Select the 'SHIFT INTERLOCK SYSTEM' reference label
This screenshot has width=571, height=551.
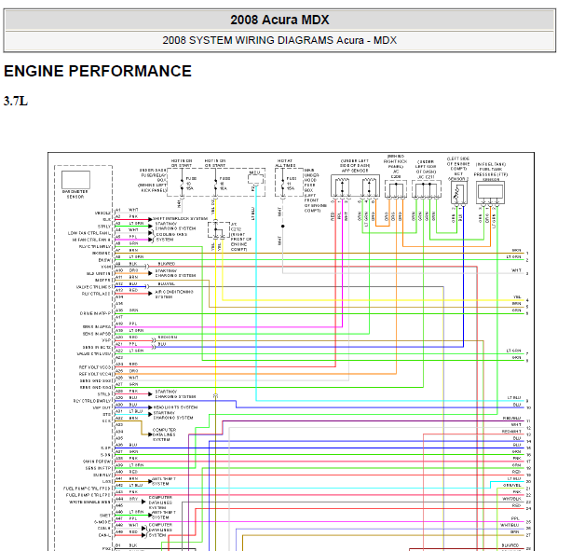click(181, 219)
